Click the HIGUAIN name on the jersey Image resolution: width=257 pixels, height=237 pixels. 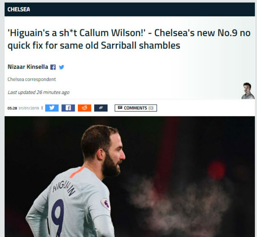pyautogui.click(x=64, y=189)
